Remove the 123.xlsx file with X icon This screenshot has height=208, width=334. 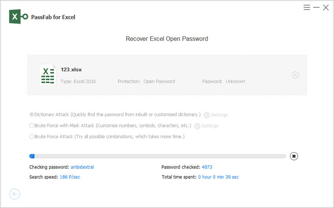tap(295, 75)
